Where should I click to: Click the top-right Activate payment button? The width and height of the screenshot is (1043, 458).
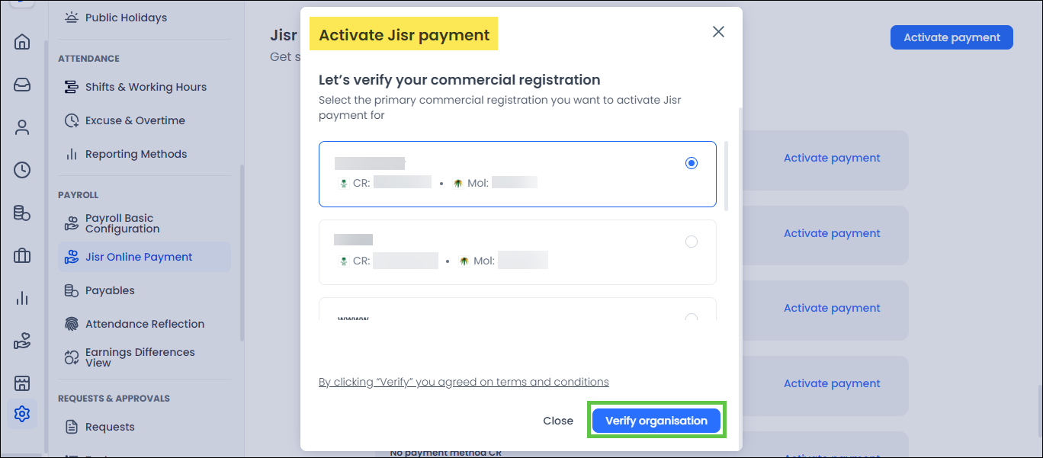pos(952,37)
